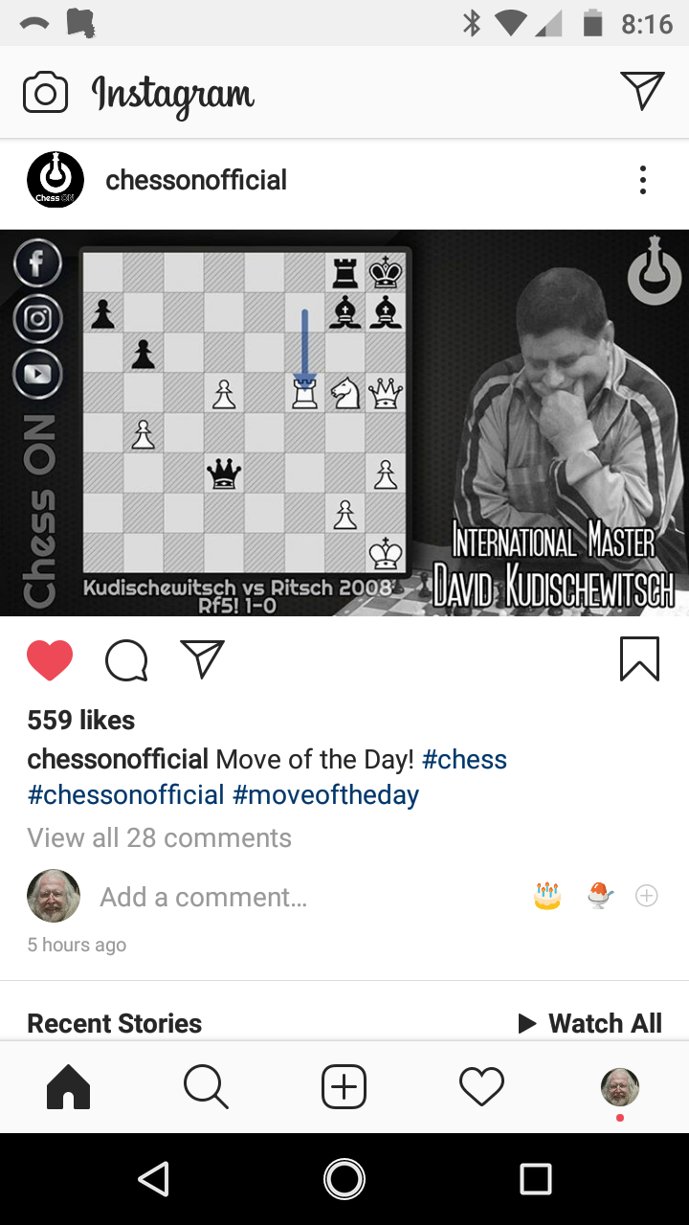Screen dimensions: 689x1225
Task: Open the activity heart tab
Action: coord(481,1087)
